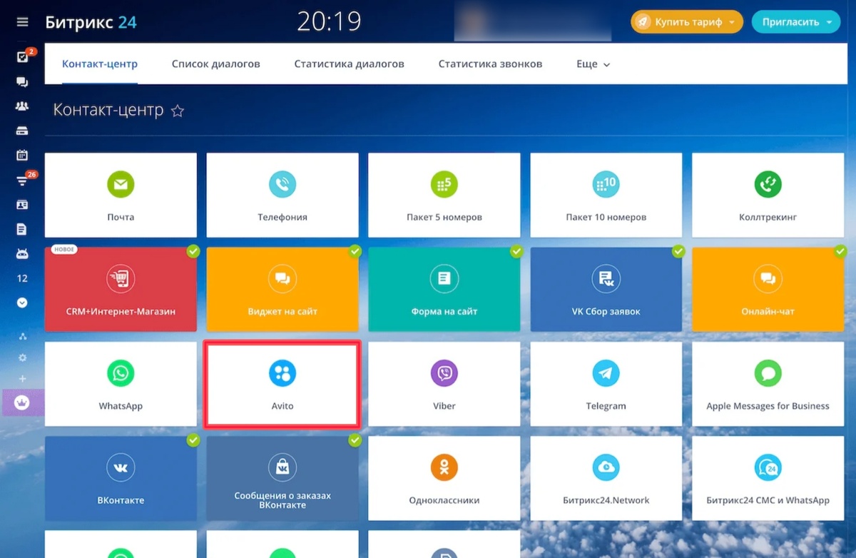Open the Виджет на сайт tile
This screenshot has width=856, height=558.
click(282, 289)
